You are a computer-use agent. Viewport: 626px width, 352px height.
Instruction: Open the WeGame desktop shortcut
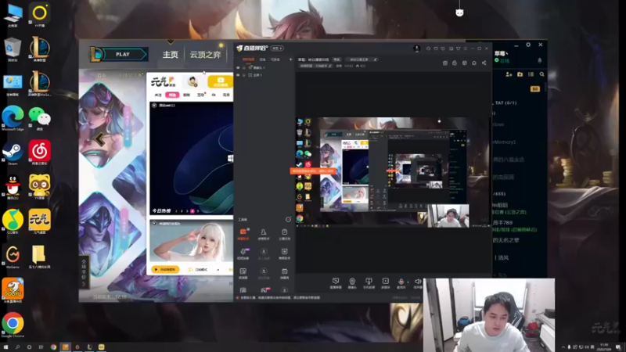13,256
